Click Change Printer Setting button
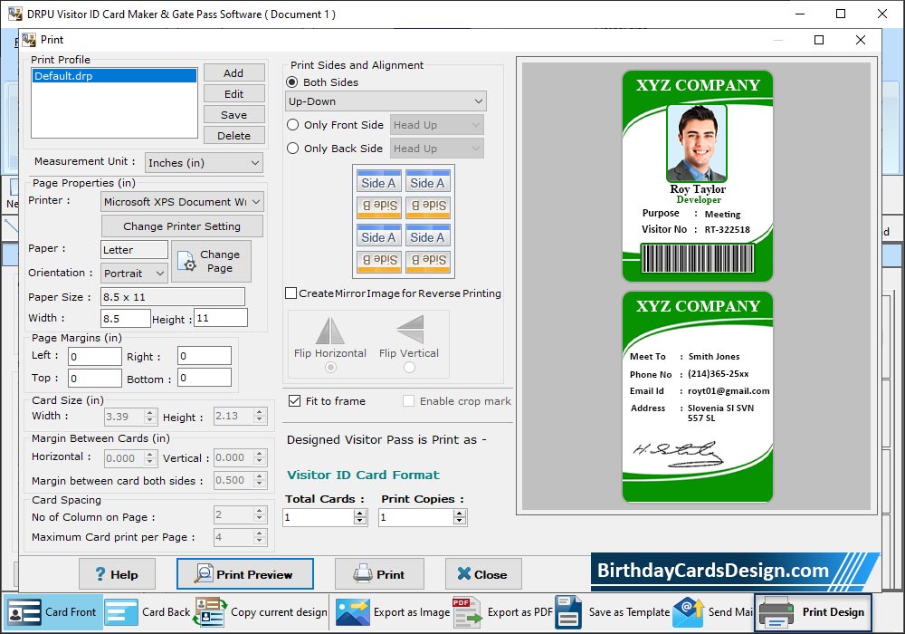The width and height of the screenshot is (905, 634). 182,226
